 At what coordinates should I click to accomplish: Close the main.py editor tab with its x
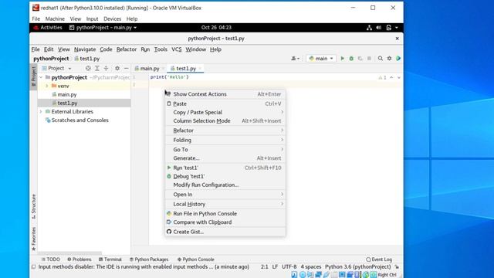pyautogui.click(x=163, y=69)
